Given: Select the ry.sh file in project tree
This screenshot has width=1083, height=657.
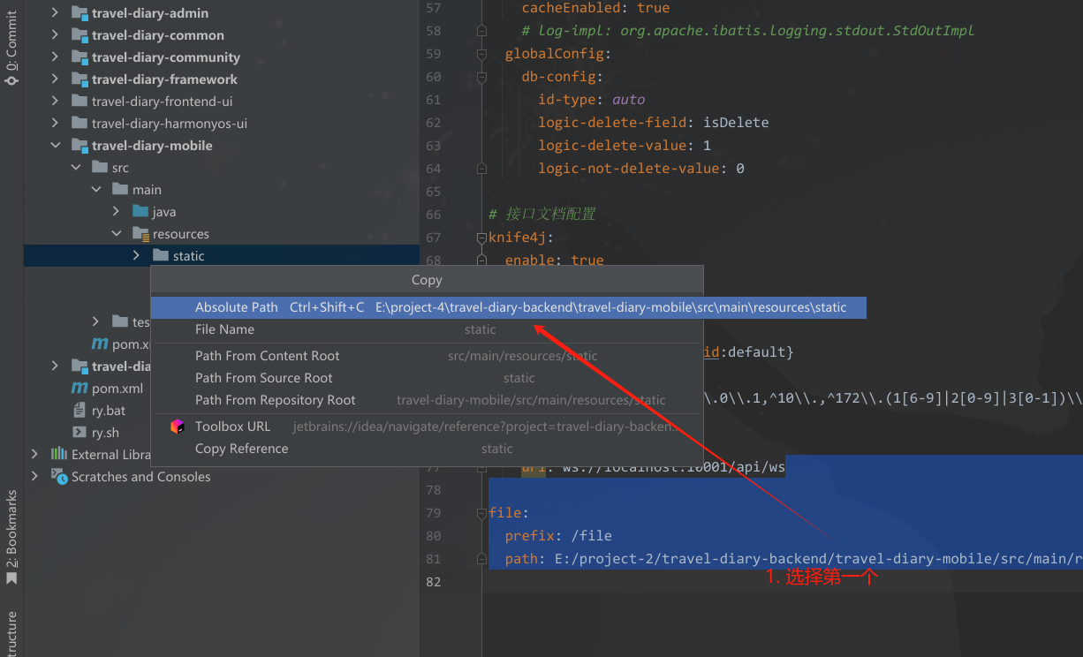Looking at the screenshot, I should coord(105,433).
